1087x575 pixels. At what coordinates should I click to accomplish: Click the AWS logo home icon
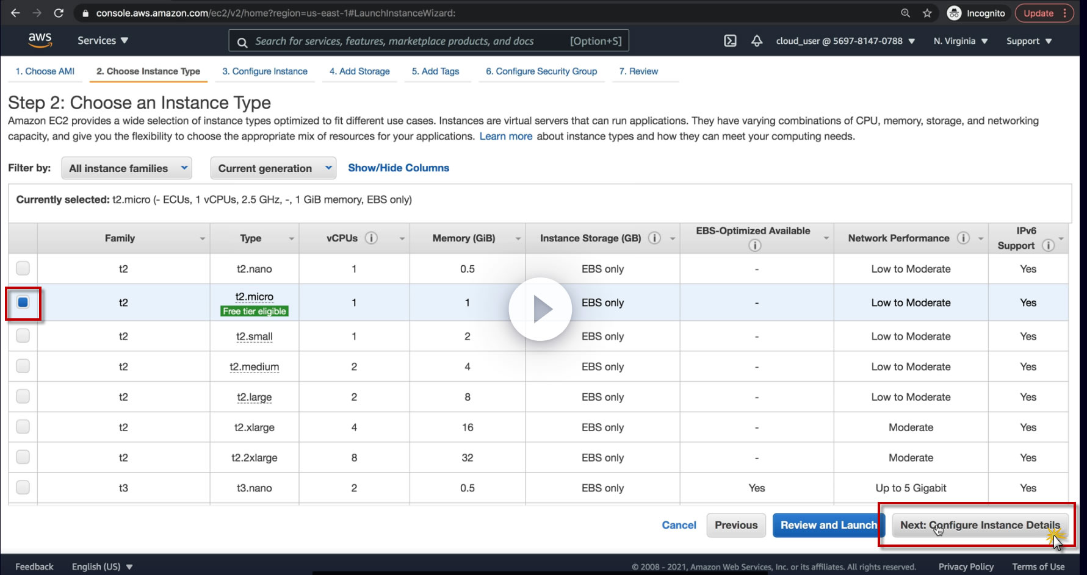pos(40,40)
